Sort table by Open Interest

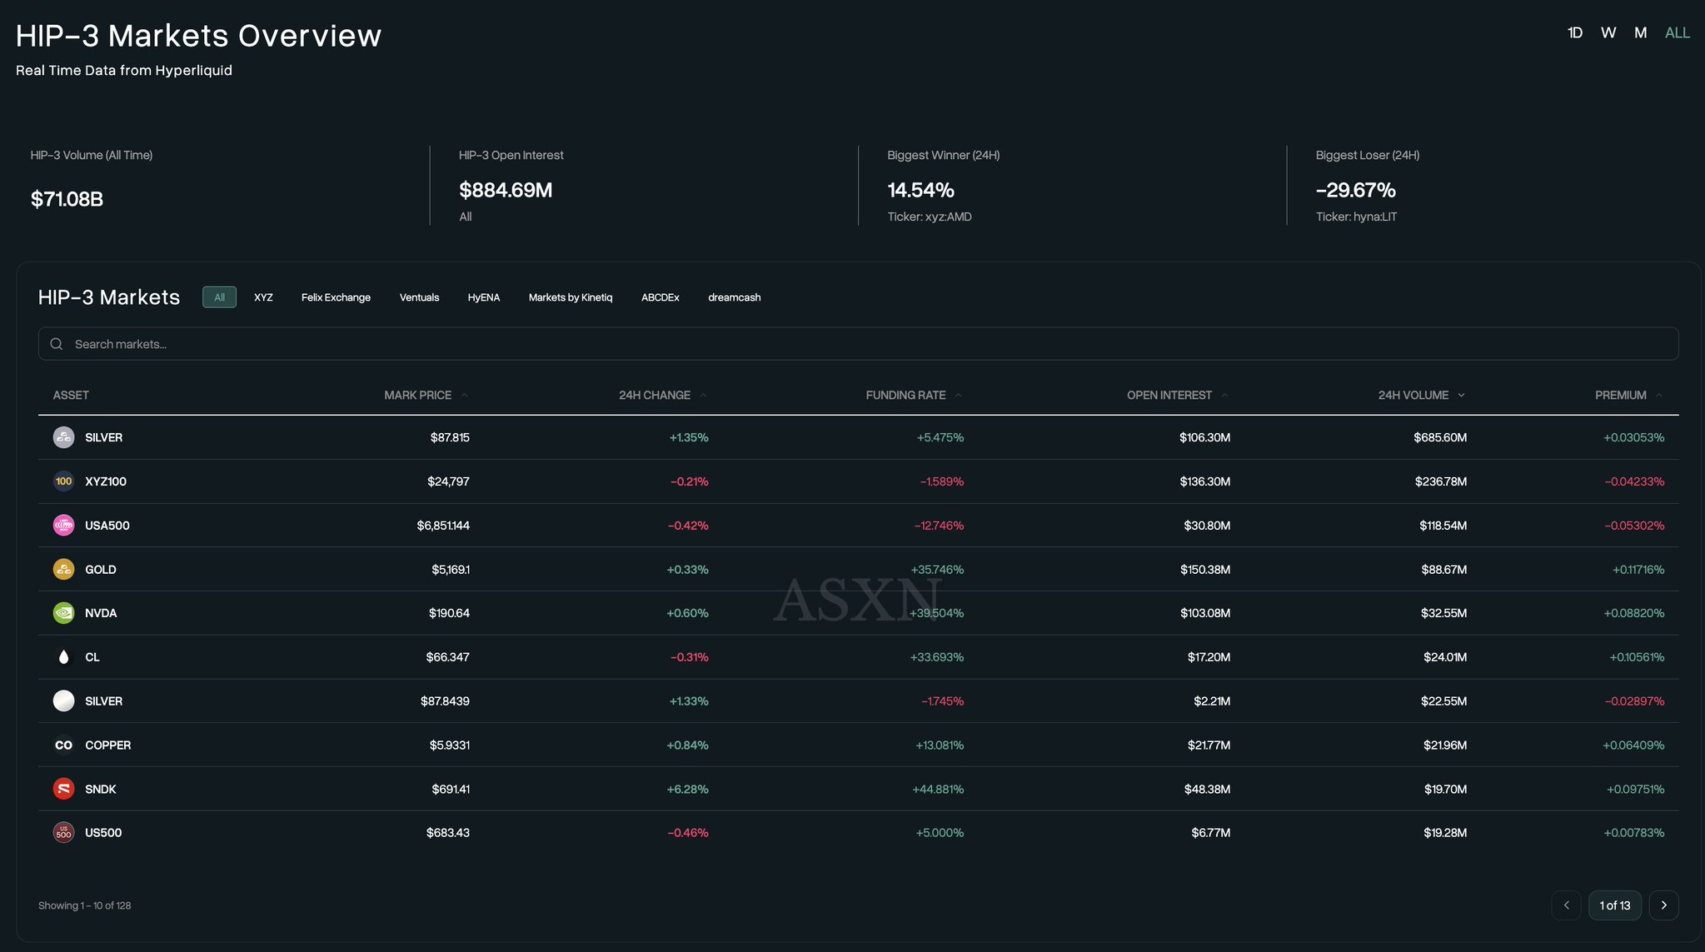pyautogui.click(x=1169, y=396)
